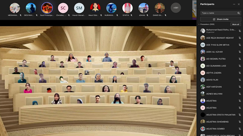Click the left chevron on shared content
243x136 pixels.
(x=194, y=10)
